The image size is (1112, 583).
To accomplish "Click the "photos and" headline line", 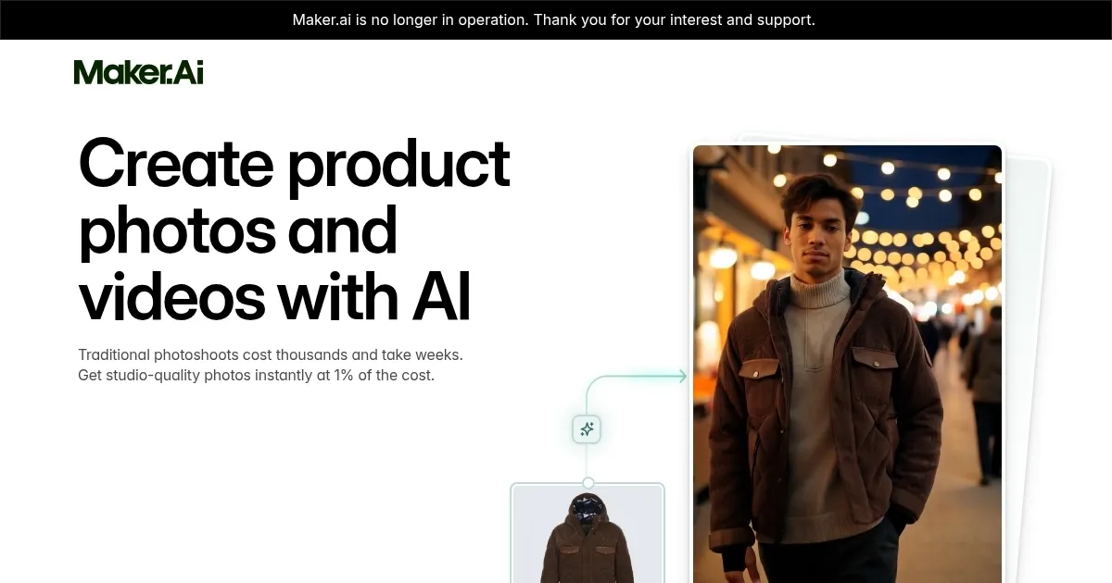I will (238, 230).
